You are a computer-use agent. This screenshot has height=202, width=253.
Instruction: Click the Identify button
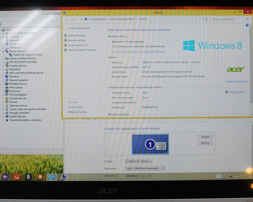[x=205, y=143]
